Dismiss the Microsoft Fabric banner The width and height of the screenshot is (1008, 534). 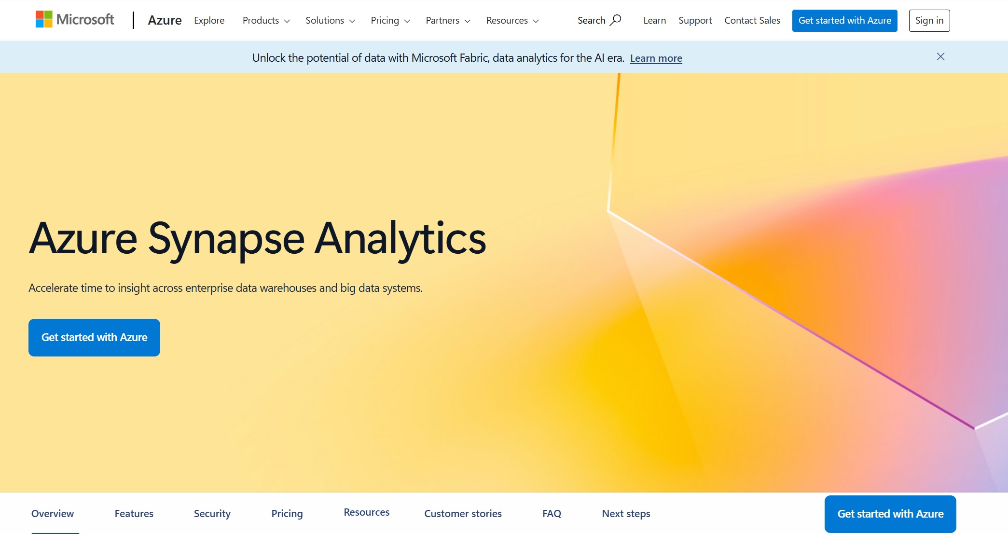[940, 56]
